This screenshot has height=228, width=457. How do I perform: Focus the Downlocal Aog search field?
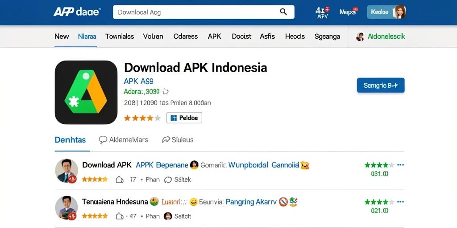pyautogui.click(x=204, y=12)
